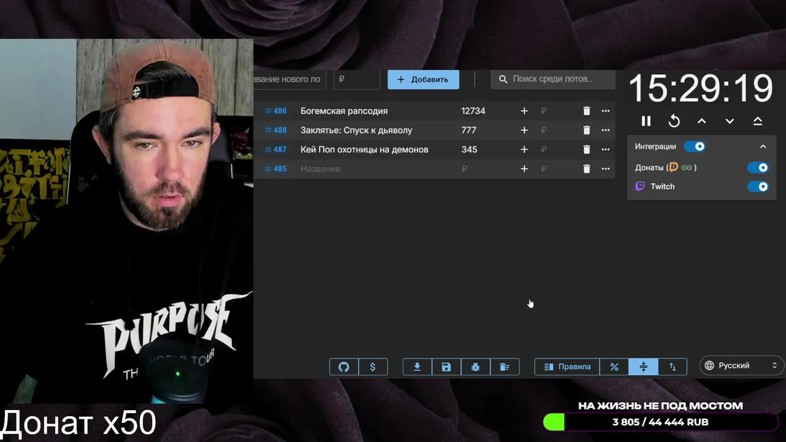
Task: Click the empty amount field of lot 485
Action: [x=485, y=169]
